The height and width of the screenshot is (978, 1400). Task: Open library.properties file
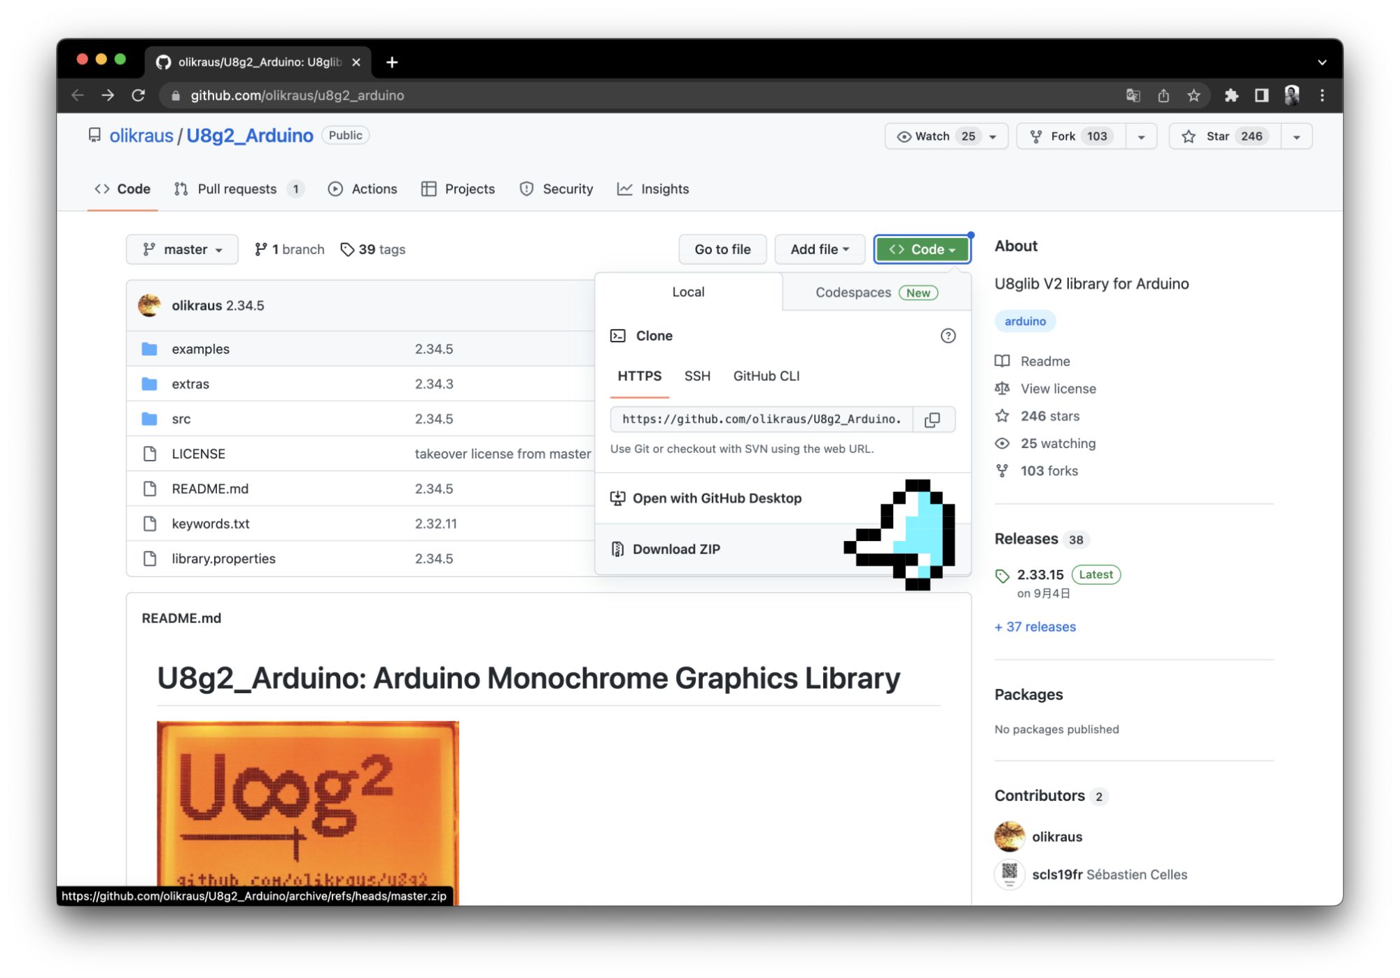[x=224, y=559]
